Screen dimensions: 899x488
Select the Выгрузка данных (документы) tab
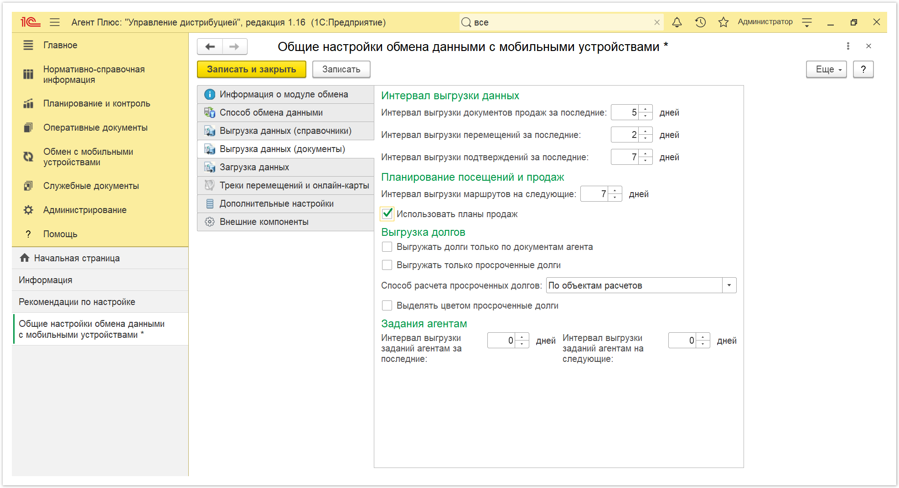coord(285,149)
